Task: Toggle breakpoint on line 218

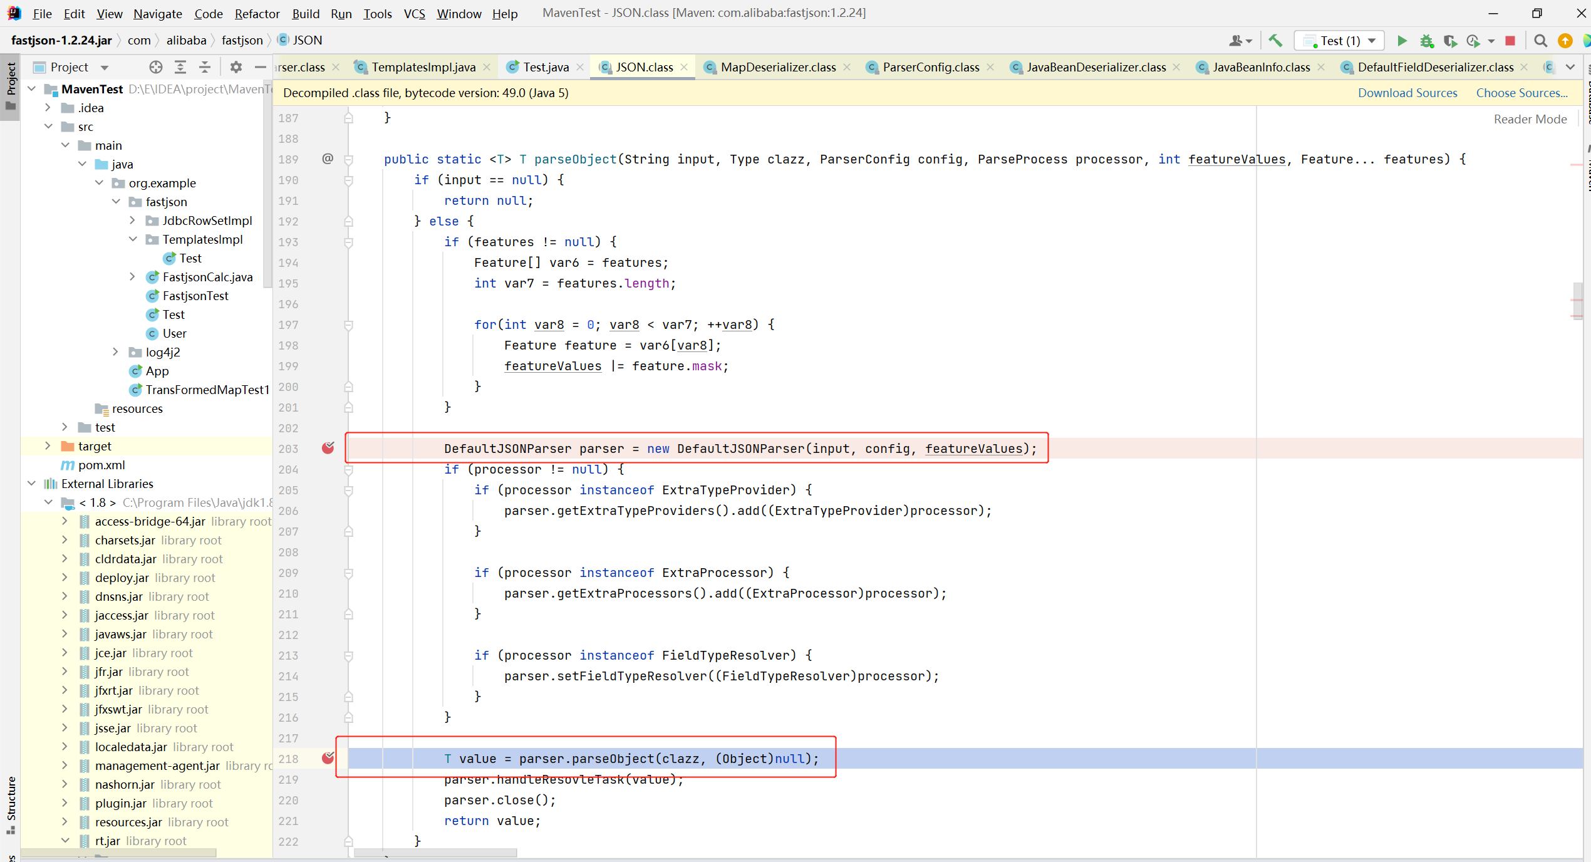Action: click(x=328, y=758)
